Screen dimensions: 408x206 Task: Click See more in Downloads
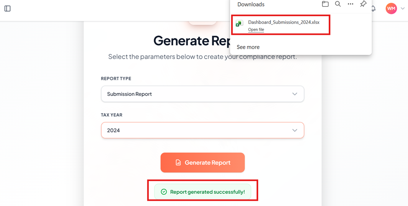tap(248, 47)
